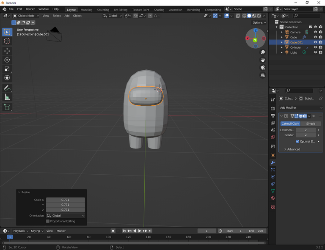Select rendered viewport shading
The image size is (325, 250).
[259, 16]
